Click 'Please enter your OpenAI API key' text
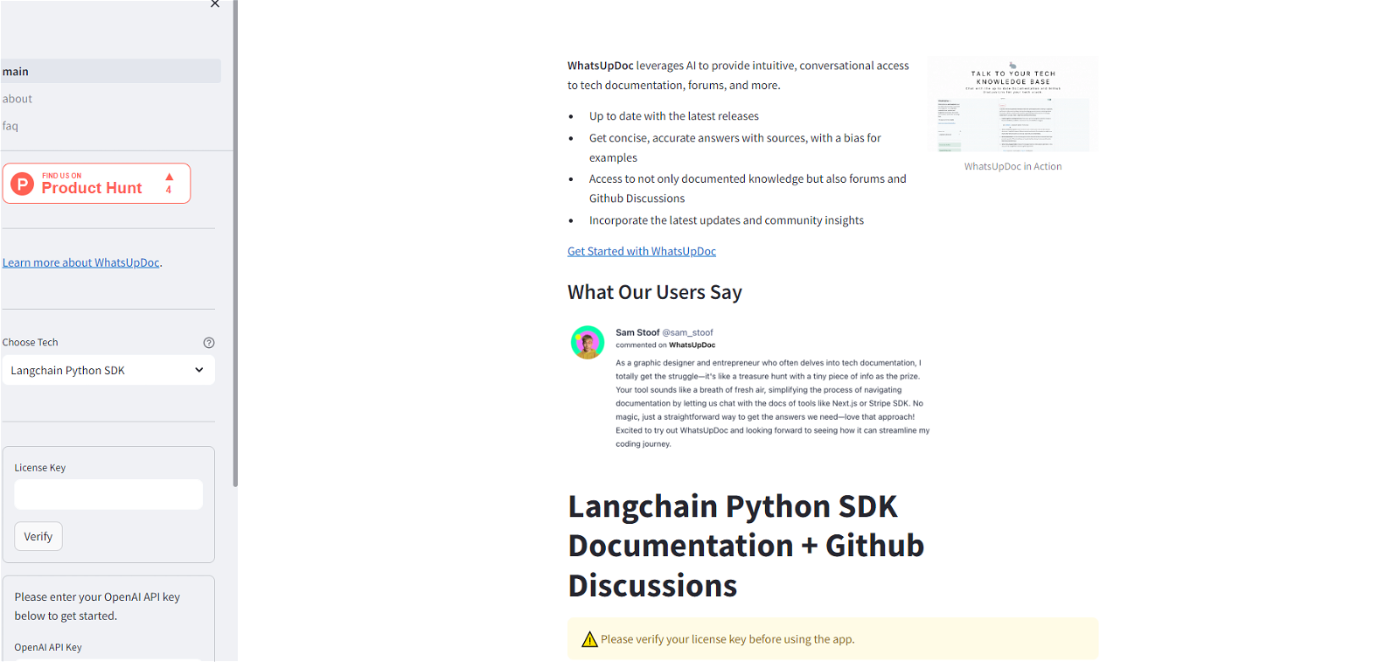1399x662 pixels. click(x=97, y=606)
